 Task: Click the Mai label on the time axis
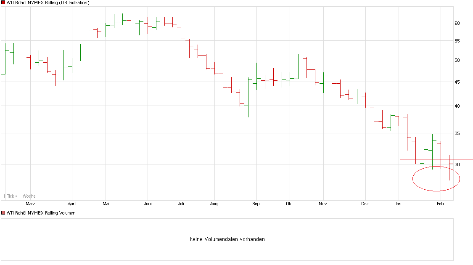coord(106,203)
